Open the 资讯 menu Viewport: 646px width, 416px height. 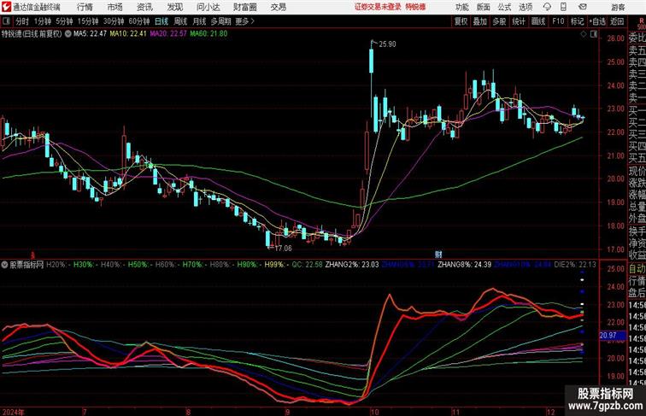pos(144,7)
